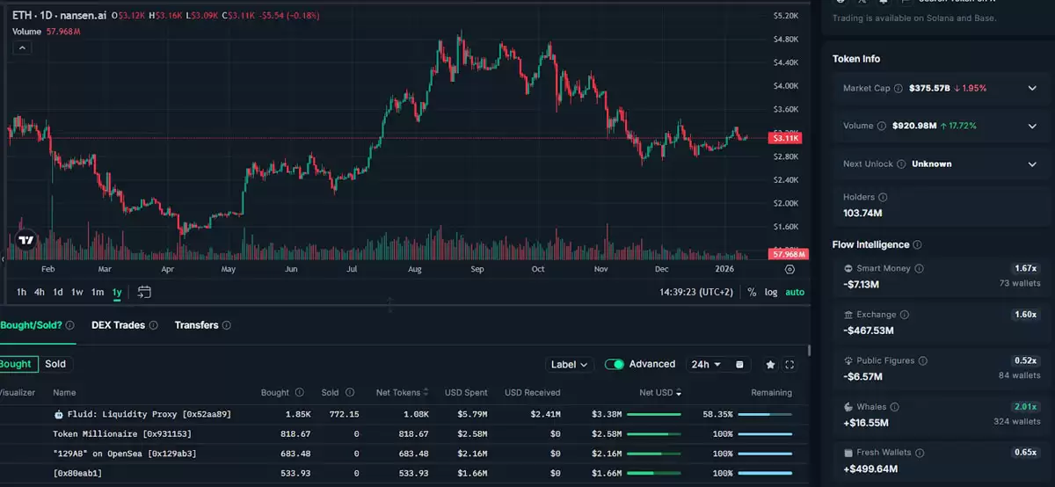Toggle the Advanced switch off
Image resolution: width=1055 pixels, height=487 pixels.
615,364
